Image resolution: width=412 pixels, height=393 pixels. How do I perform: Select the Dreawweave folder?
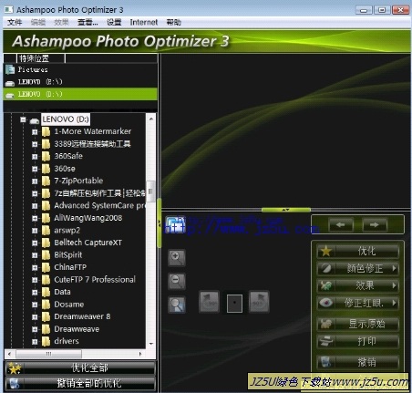point(77,329)
